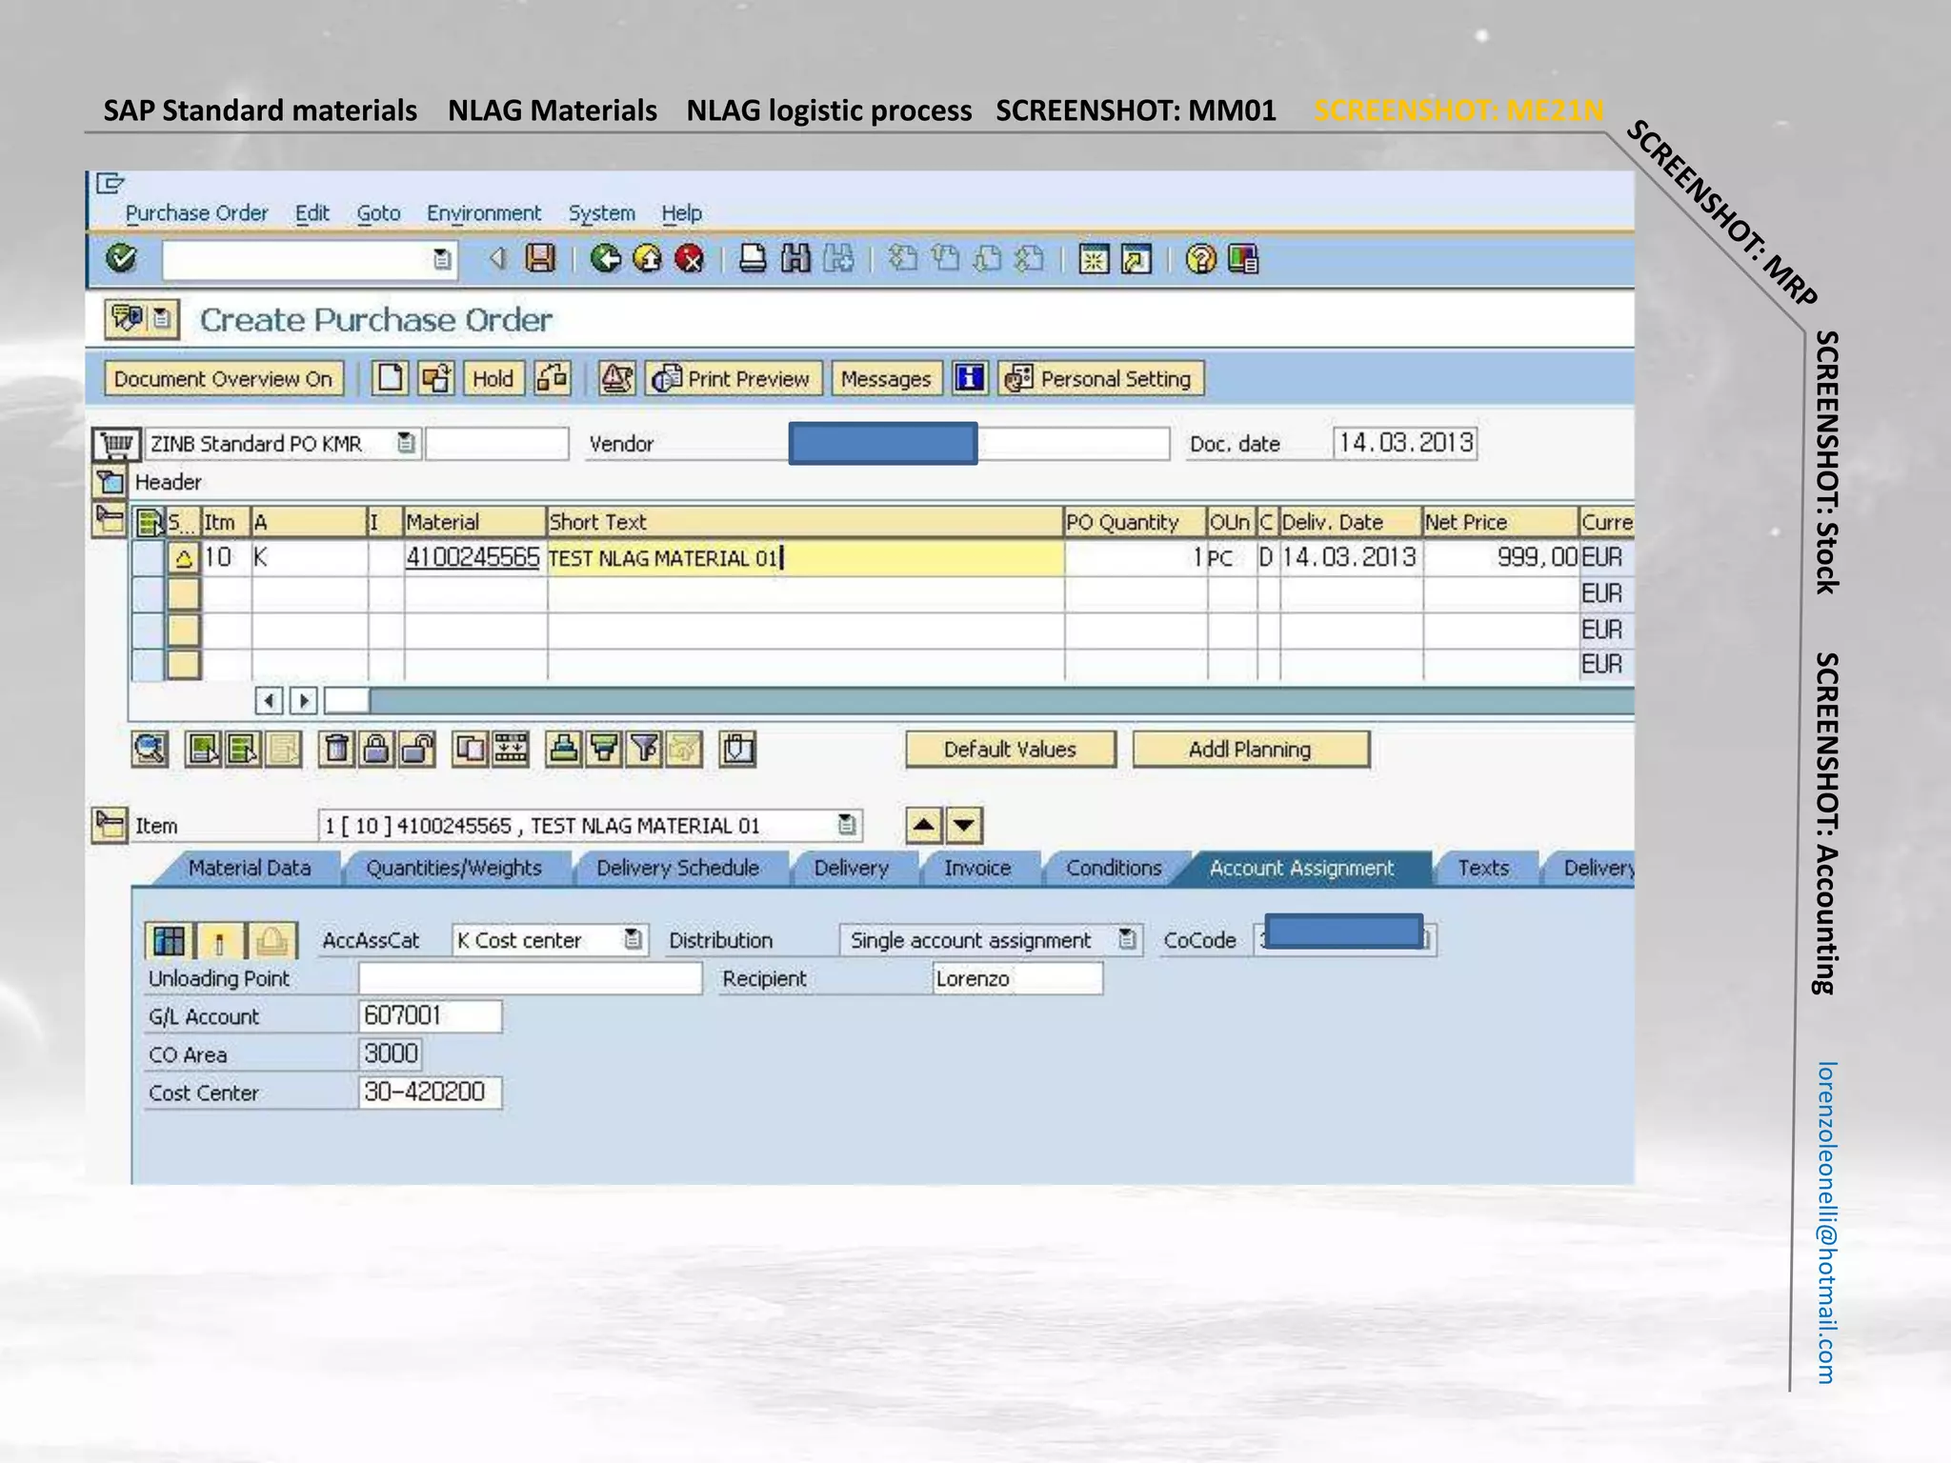Switch to the Material Data tab
The width and height of the screenshot is (1951, 1463).
pos(250,868)
